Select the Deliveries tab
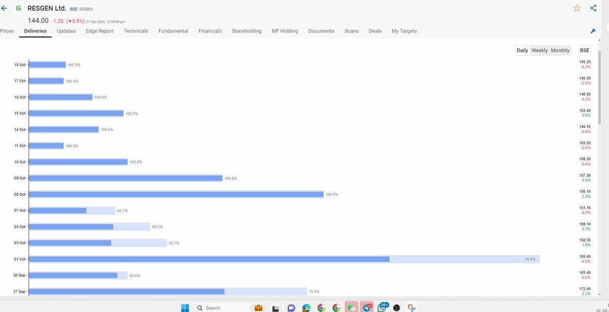 35,31
